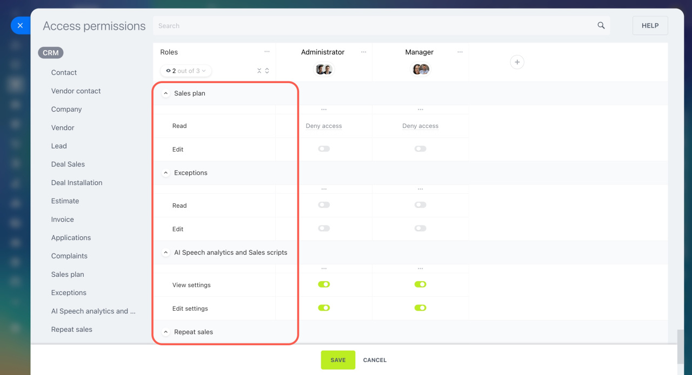
Task: Go to Estimate in the sidebar
Action: [x=65, y=201]
